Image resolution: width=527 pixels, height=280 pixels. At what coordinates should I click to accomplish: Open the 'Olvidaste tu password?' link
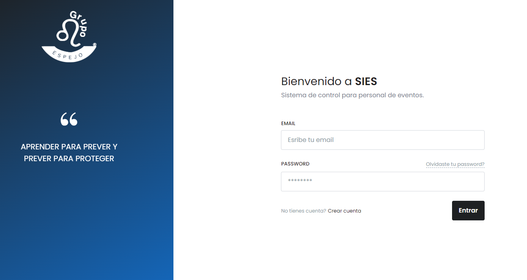pos(455,164)
